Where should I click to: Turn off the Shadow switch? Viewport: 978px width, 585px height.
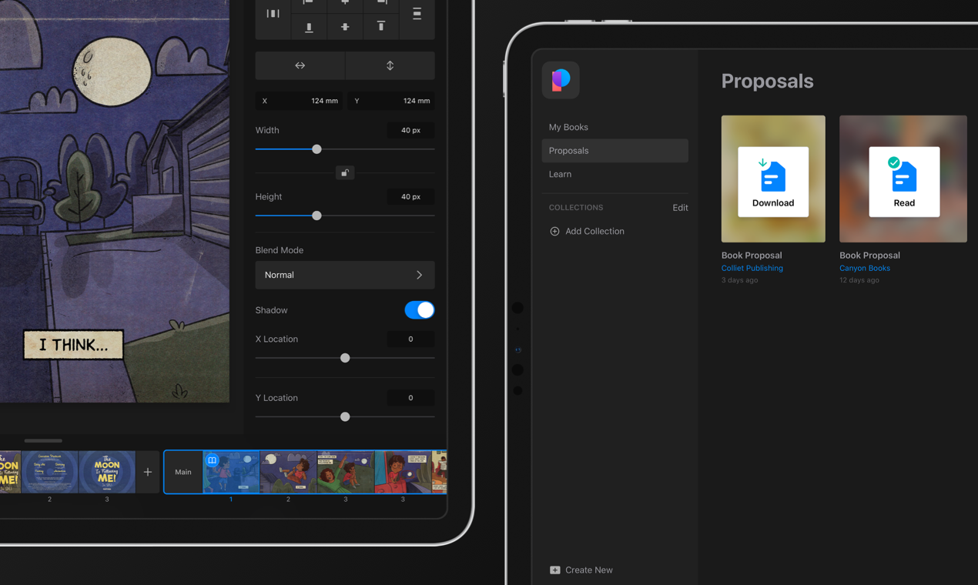419,310
